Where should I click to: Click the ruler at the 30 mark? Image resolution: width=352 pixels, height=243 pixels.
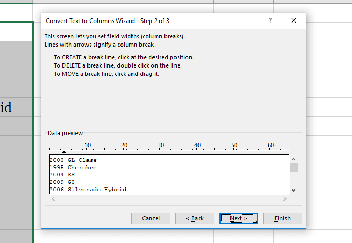click(161, 149)
